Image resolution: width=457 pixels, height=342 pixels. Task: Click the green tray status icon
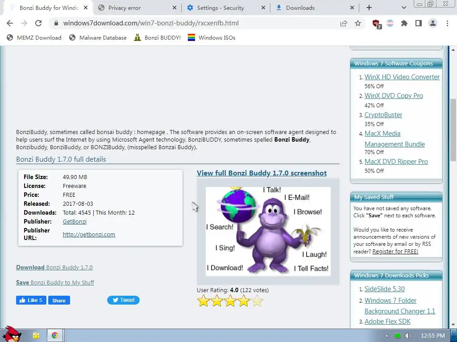click(398, 336)
